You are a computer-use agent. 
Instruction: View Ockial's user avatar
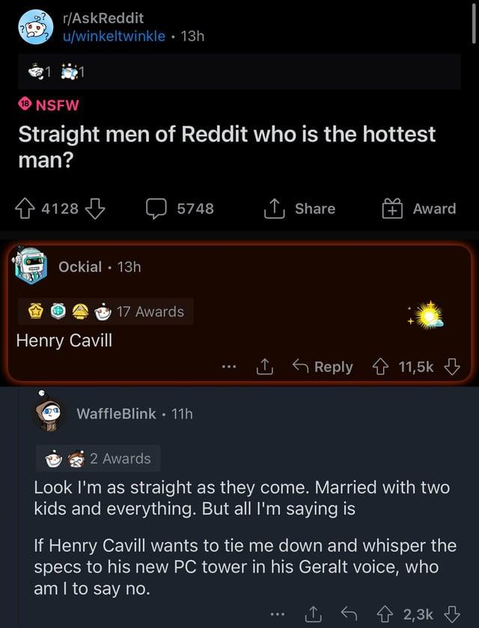[31, 266]
